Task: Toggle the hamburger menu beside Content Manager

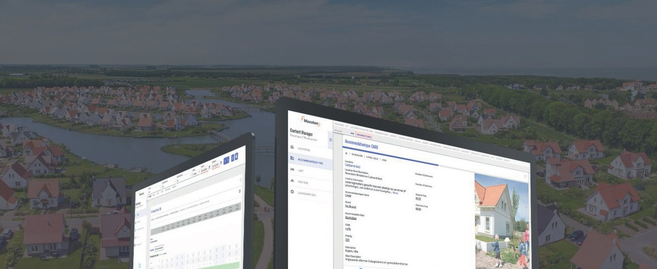Action: 331,139
